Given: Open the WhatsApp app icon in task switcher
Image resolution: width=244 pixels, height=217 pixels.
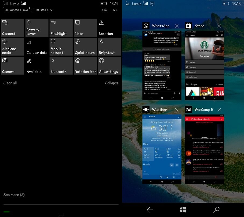Looking at the screenshot, I should [x=146, y=26].
